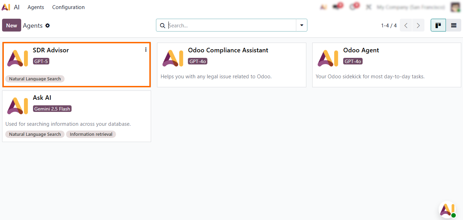This screenshot has width=463, height=220.
Task: Open the floating AI chat launcher
Action: (x=447, y=210)
